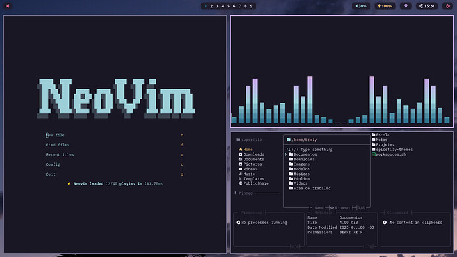Click the power icon in top bar
The width and height of the screenshot is (457, 257).
(447, 6)
